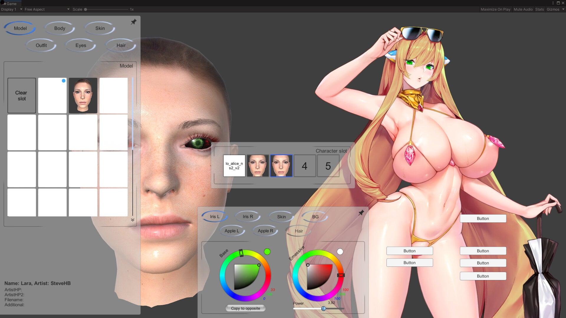Open the Eyes category tab

(81, 45)
